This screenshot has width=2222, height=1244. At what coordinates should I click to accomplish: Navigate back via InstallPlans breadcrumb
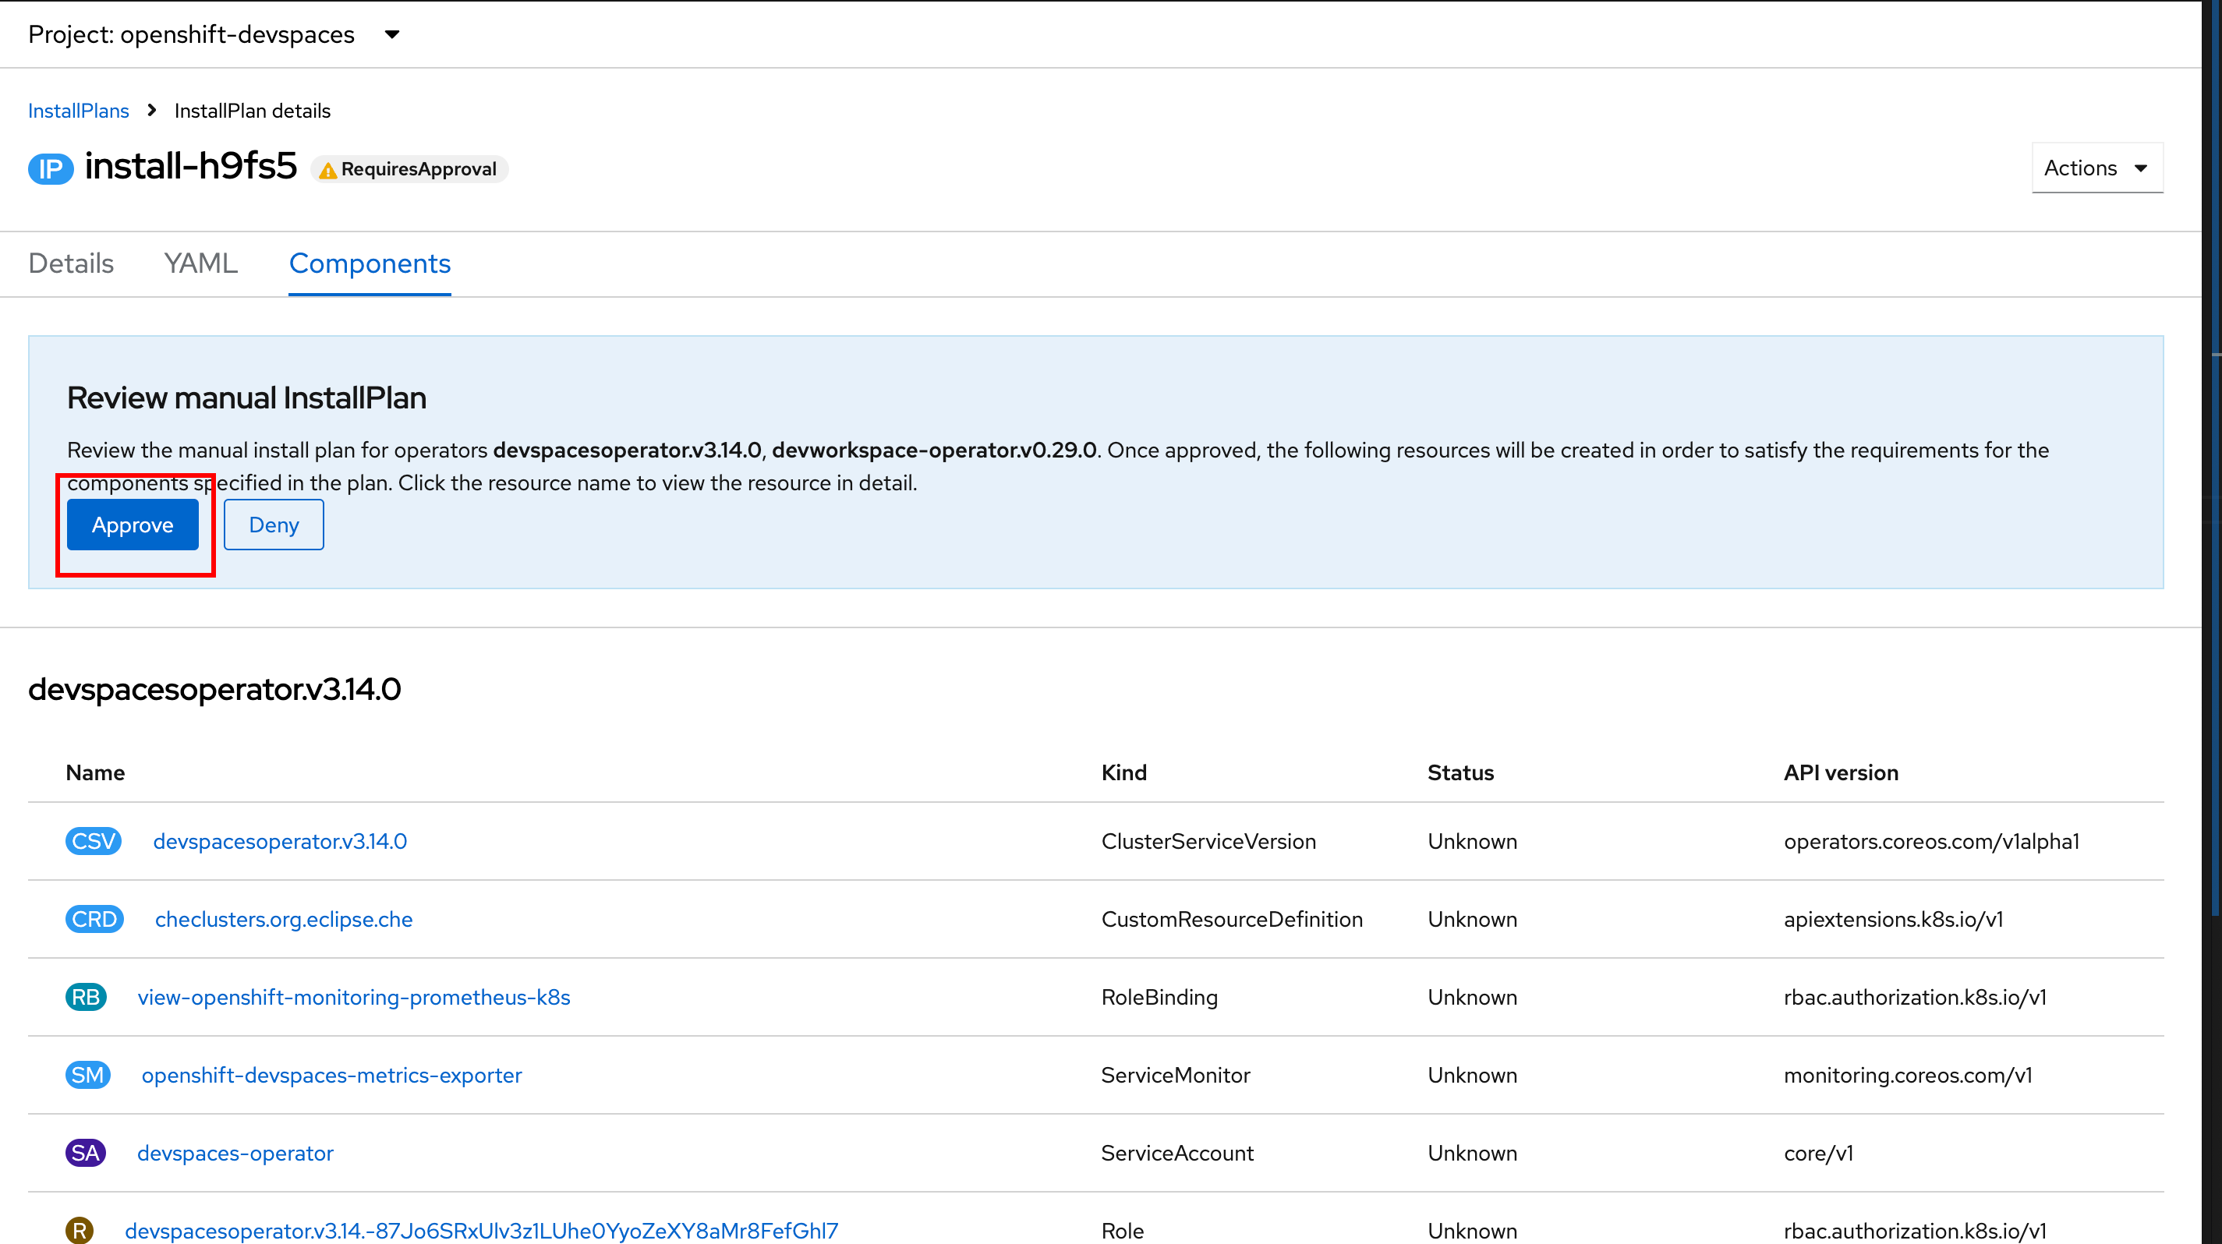pos(78,111)
